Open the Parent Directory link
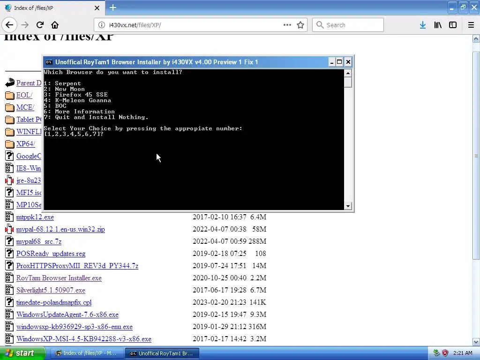 click(x=29, y=83)
